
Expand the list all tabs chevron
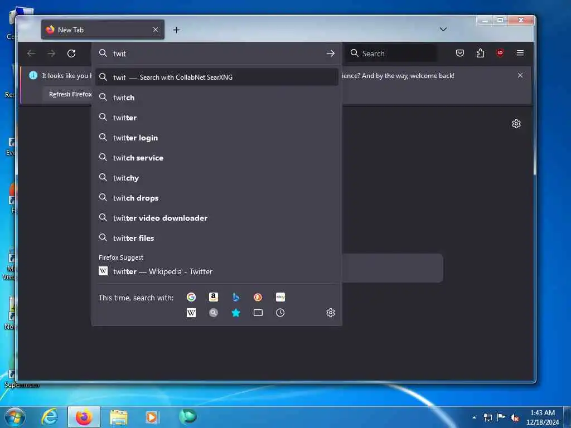coord(443,30)
